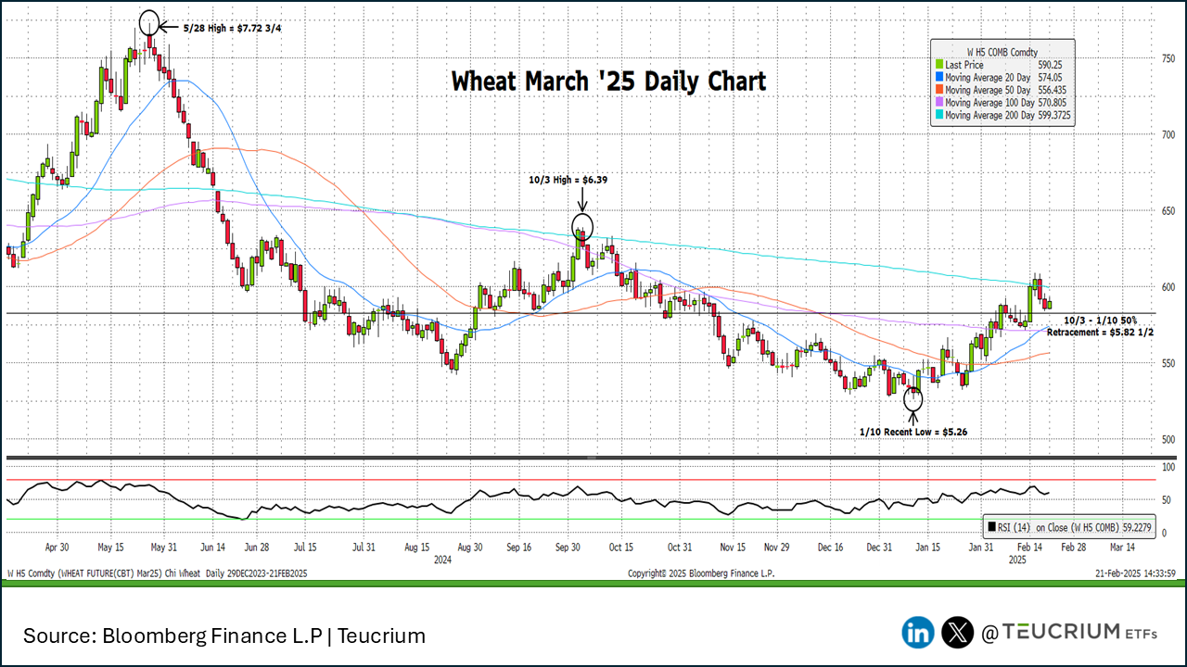Click 'Moving Average 100 Day' legend text

[989, 102]
